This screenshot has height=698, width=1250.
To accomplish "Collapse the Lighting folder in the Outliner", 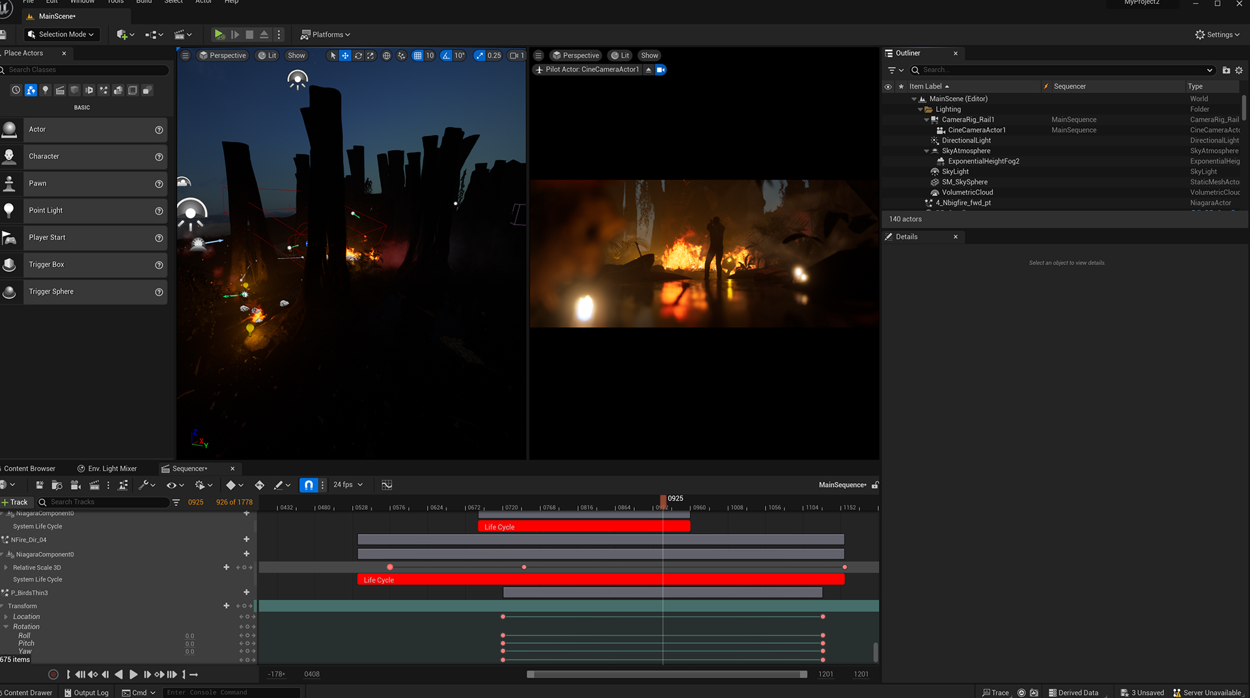I will [920, 109].
